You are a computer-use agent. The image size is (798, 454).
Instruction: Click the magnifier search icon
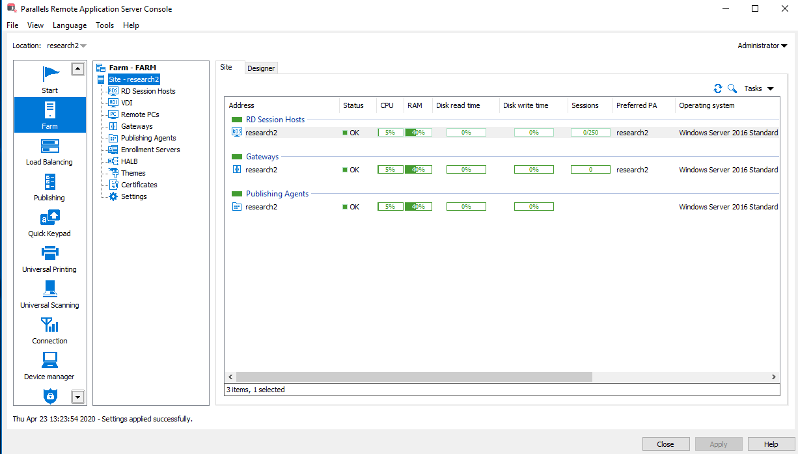pyautogui.click(x=732, y=88)
